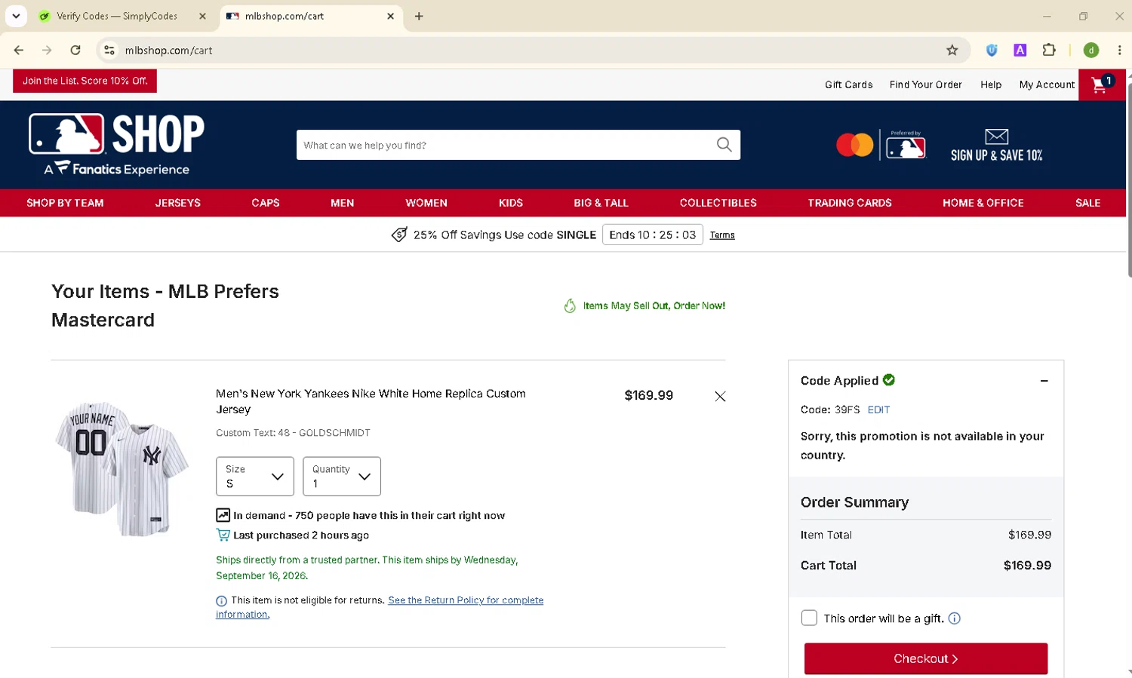
Task: Open the Gift Cards link
Action: (x=848, y=84)
